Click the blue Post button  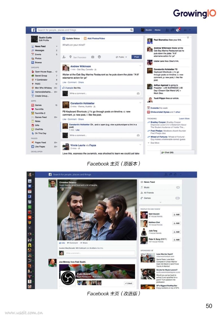tap(137, 57)
